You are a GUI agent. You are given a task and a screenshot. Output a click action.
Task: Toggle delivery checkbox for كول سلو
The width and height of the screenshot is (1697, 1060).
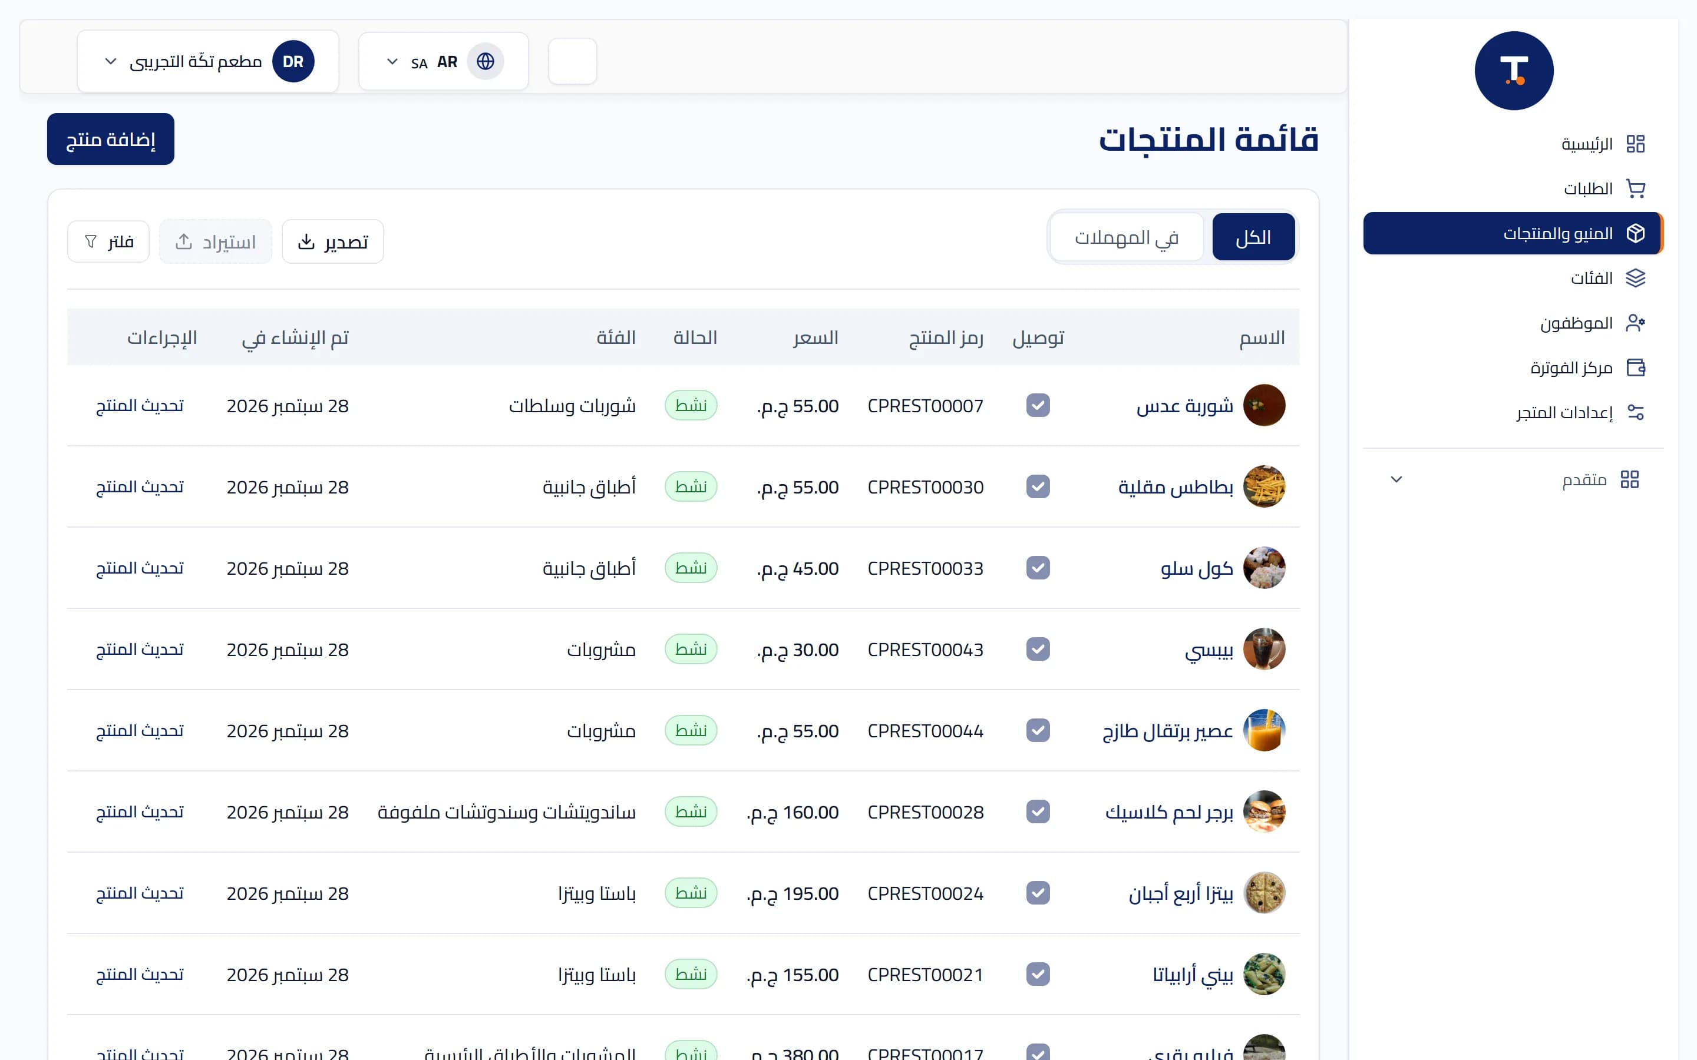click(x=1038, y=568)
